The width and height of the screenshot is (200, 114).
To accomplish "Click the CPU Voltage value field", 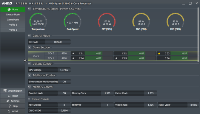I will point(64,70).
